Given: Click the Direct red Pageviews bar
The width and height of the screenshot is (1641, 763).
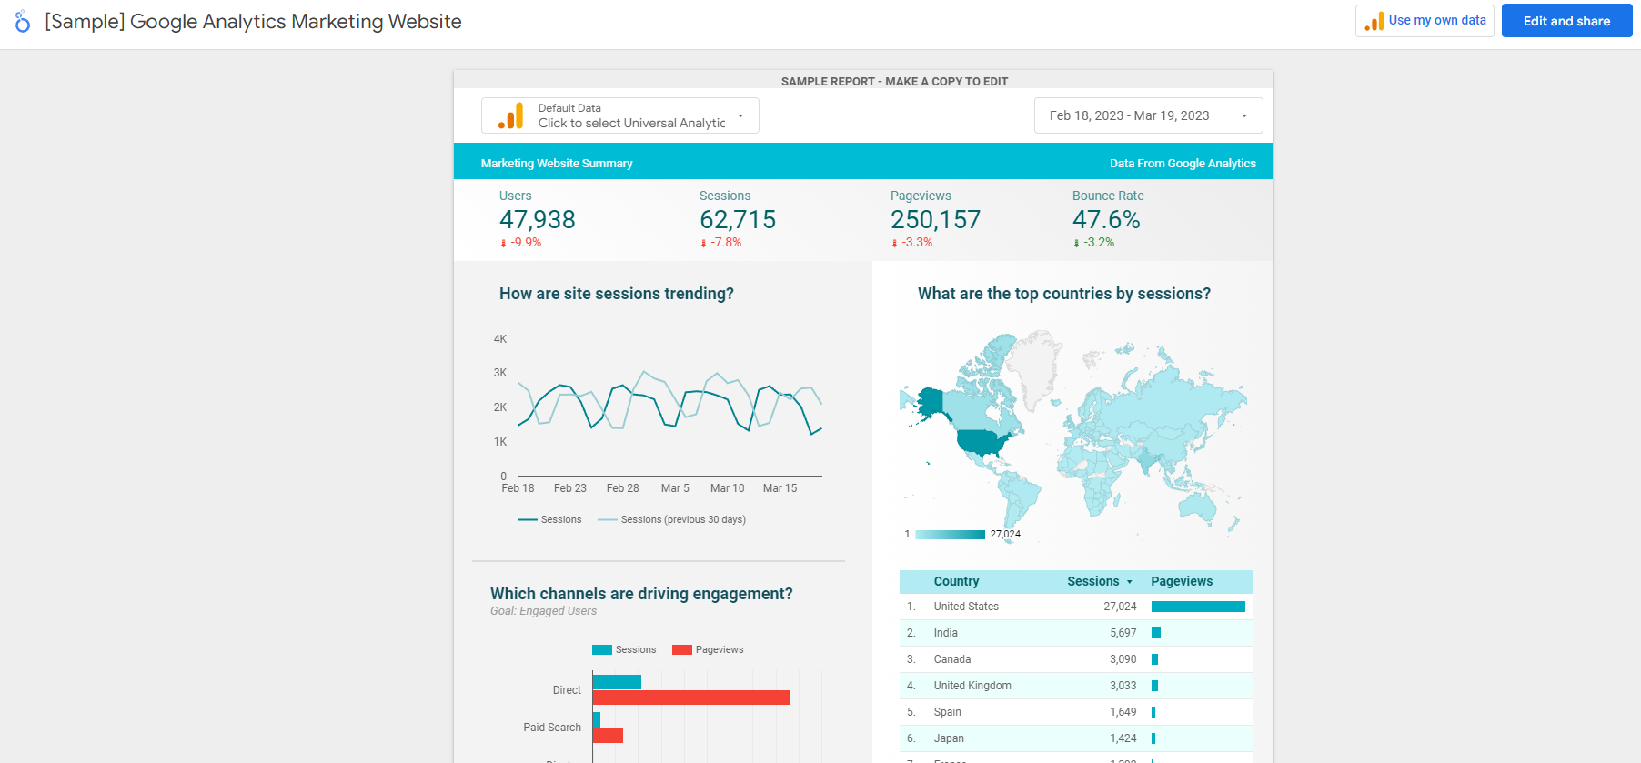Looking at the screenshot, I should click(691, 698).
